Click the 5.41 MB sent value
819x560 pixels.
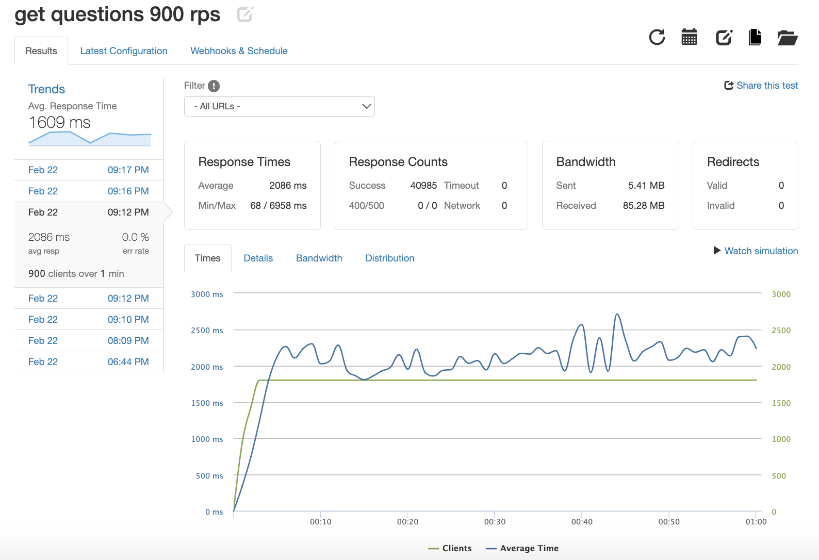[646, 186]
